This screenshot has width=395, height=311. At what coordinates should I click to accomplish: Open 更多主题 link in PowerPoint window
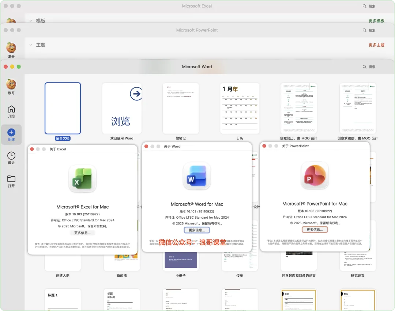click(x=376, y=45)
